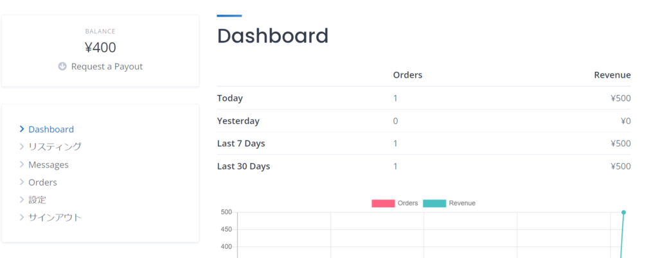Open the Request a Payout link
The height and width of the screenshot is (258, 658).
[x=107, y=66]
